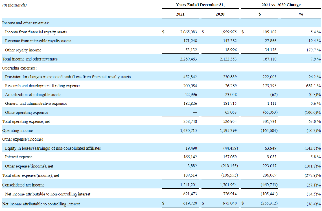Click the value 26,289
This screenshot has width=322, height=211.
231,86
